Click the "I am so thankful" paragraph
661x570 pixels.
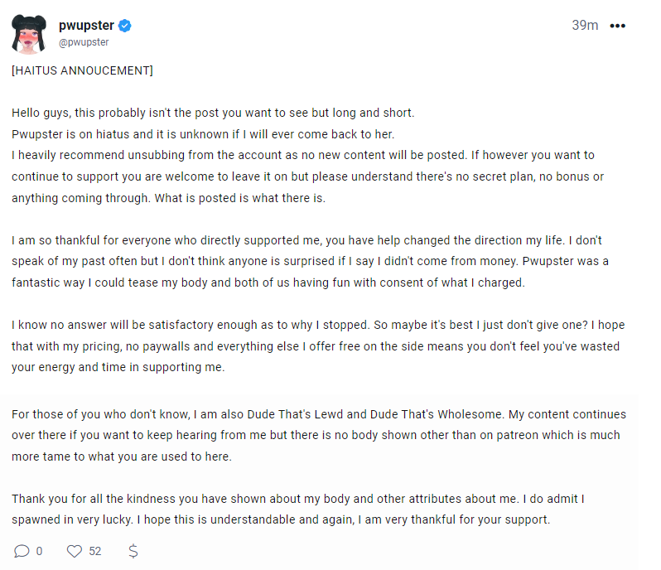coord(306,261)
